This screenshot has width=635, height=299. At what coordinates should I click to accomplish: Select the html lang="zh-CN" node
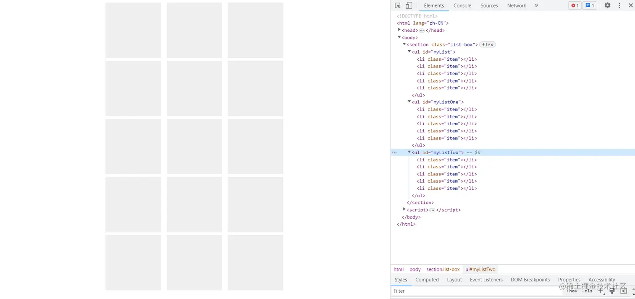[x=422, y=23]
